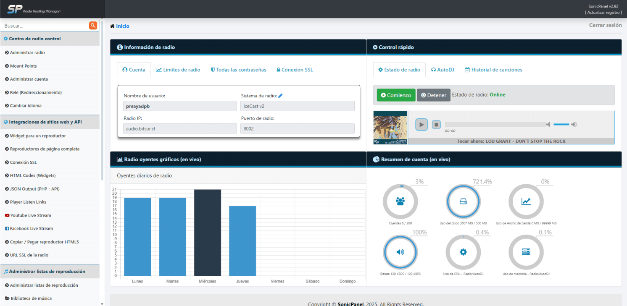Click the green Comienzo button

click(x=395, y=95)
